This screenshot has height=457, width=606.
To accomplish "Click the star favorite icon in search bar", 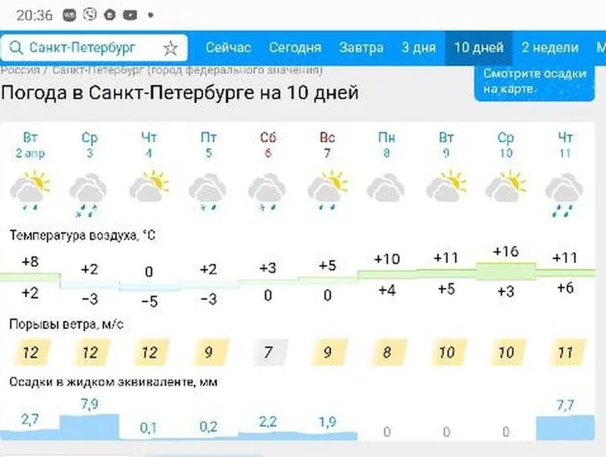I will [x=170, y=48].
